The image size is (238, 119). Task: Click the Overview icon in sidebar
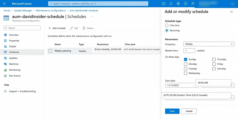point(6,35)
